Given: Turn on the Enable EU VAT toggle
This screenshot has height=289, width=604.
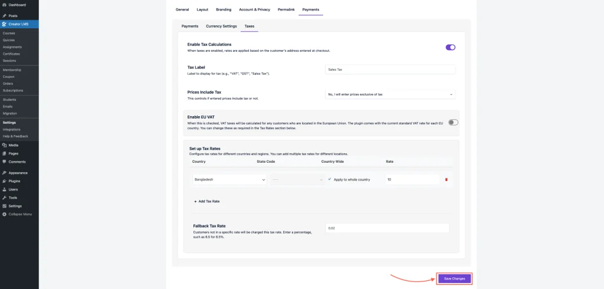Looking at the screenshot, I should click(x=452, y=122).
